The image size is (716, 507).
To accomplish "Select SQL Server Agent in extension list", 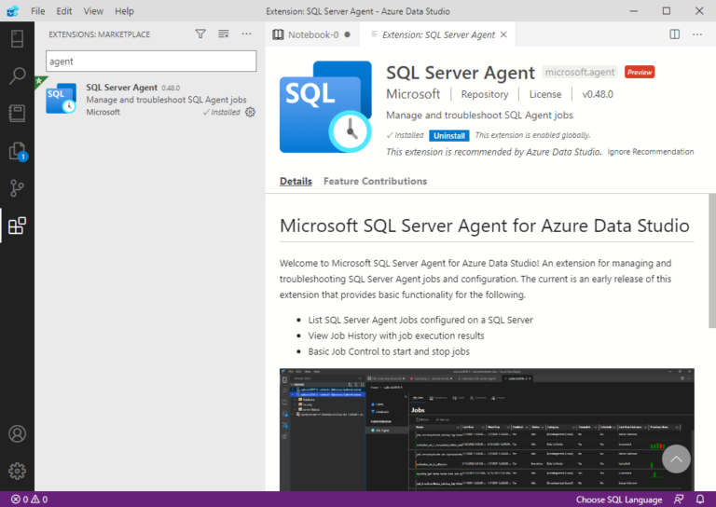I will [x=150, y=99].
